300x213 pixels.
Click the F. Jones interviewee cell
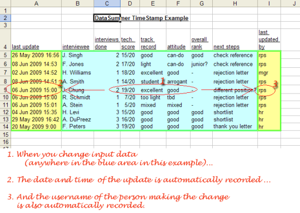coord(77,64)
